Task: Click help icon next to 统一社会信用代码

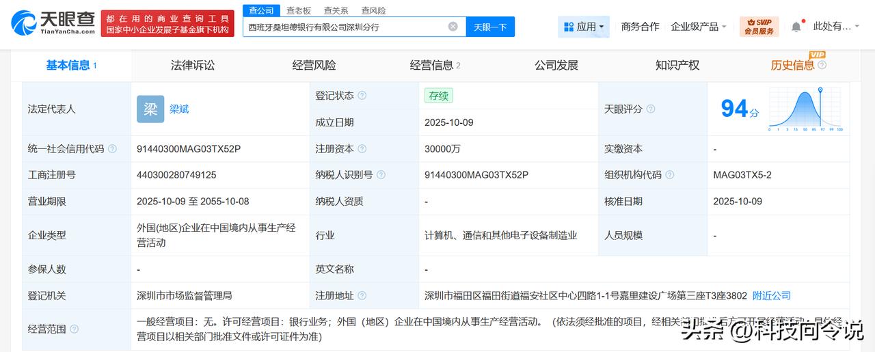Action: click(112, 148)
